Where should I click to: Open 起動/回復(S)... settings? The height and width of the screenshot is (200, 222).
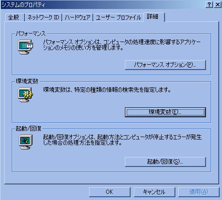coord(165,162)
